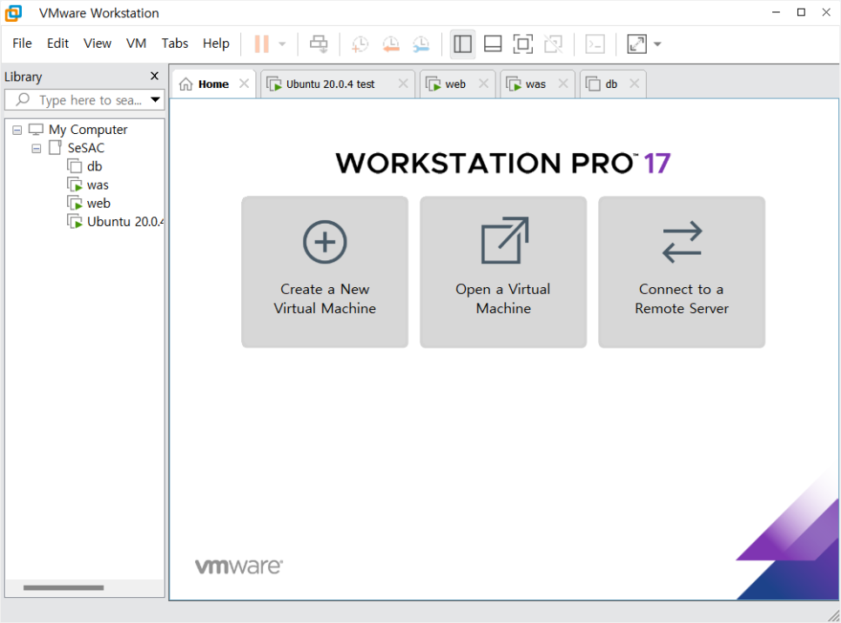Toggle the thumbnail bar icon in toolbar
The width and height of the screenshot is (841, 623).
click(493, 44)
